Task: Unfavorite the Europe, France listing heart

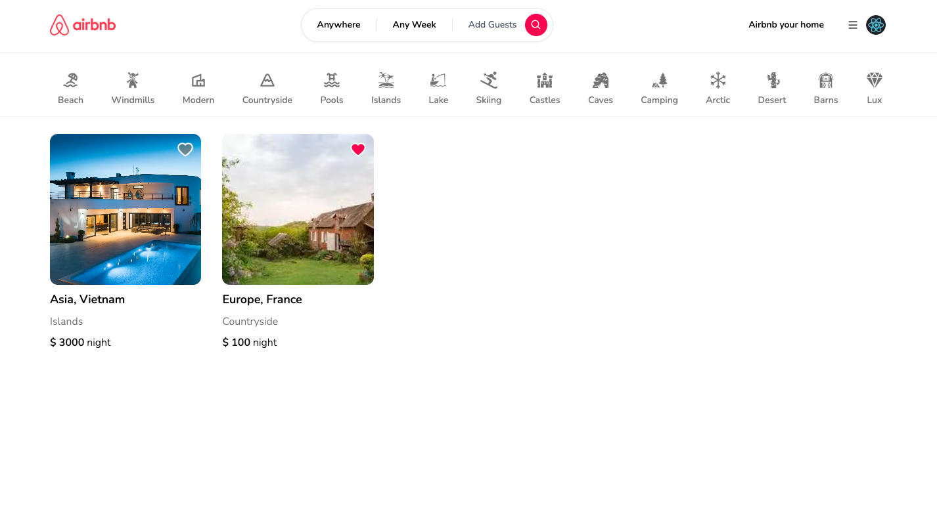Action: [358, 150]
